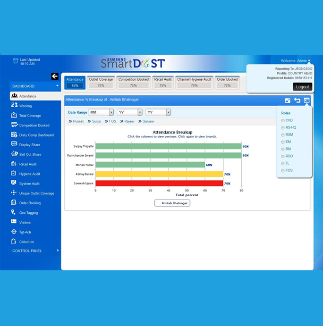Click the black back arrow icon
Screen dimensions: 323x326
55,76
